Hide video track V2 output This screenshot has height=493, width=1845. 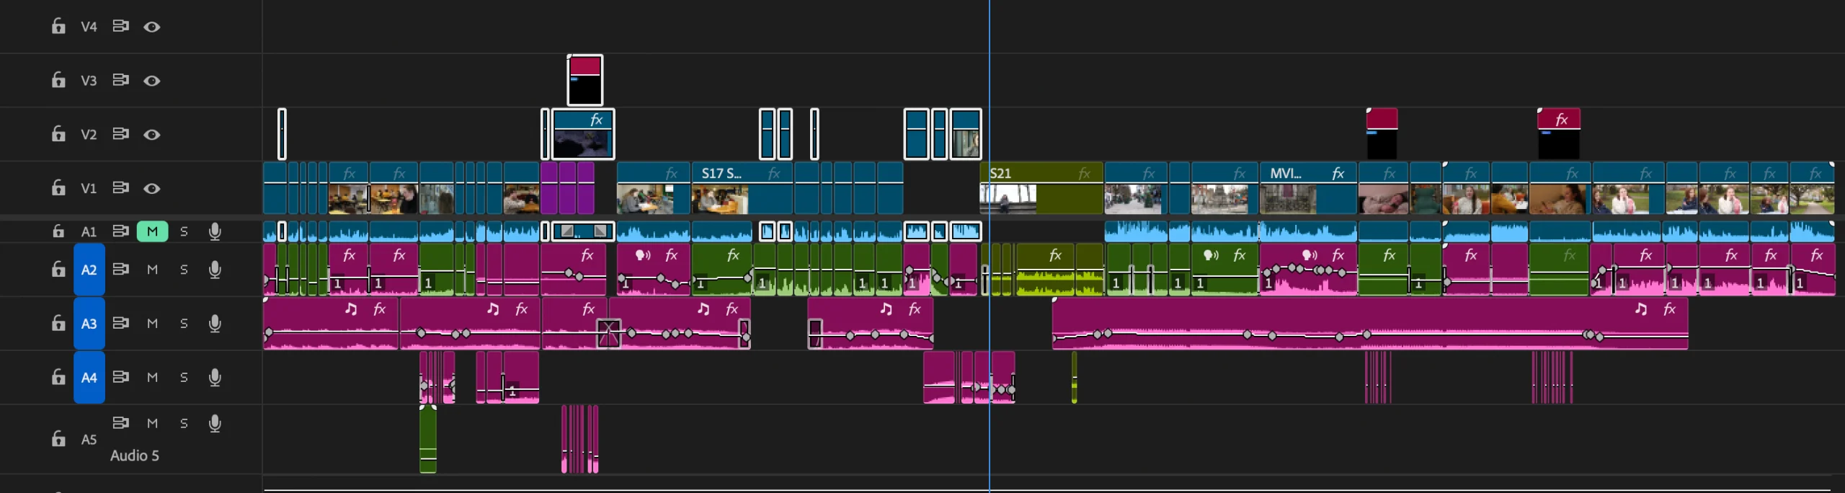coord(151,135)
